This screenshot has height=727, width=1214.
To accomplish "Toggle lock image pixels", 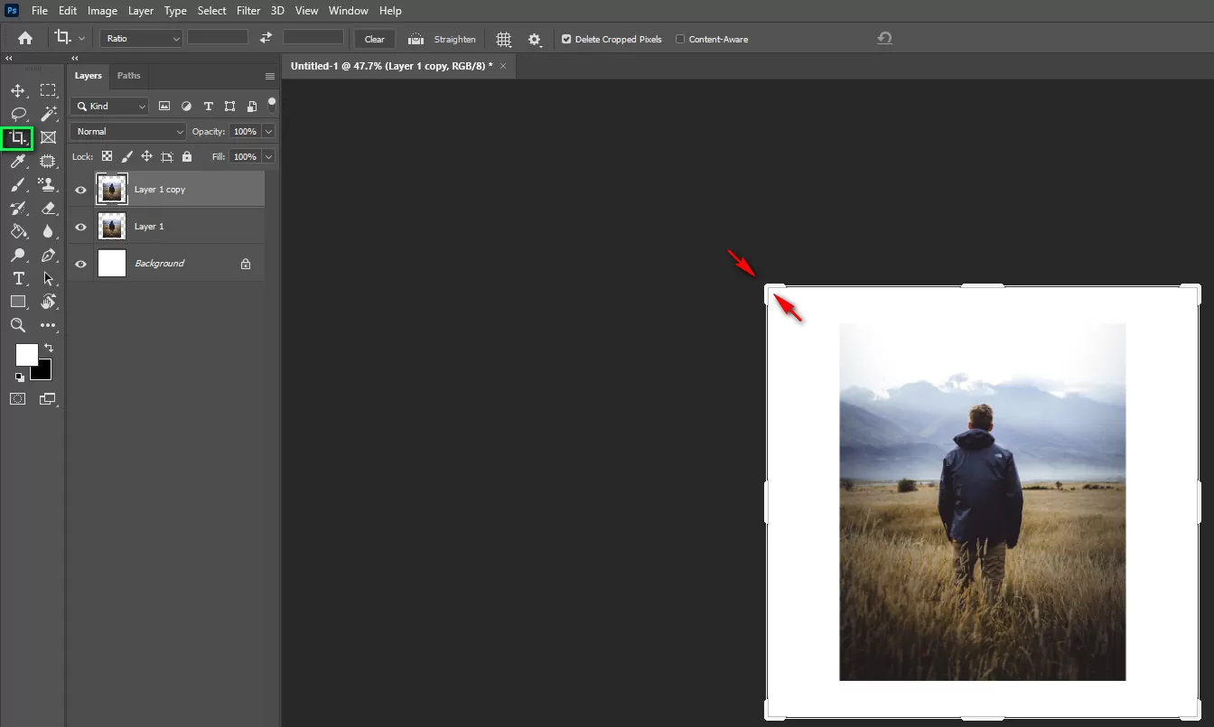I will [x=127, y=156].
